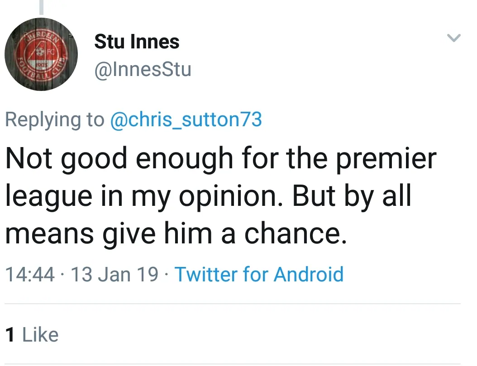The image size is (477, 366).
Task: View who liked via '1 Like'
Action: (32, 335)
